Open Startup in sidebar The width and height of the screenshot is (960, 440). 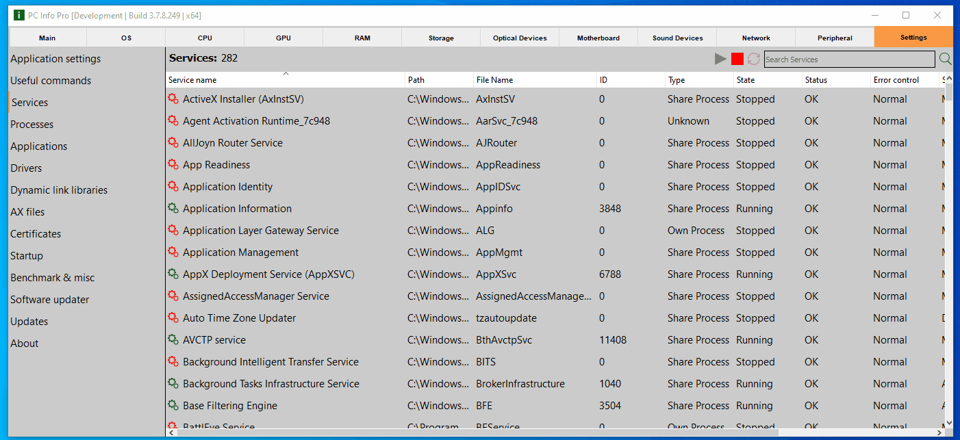[x=27, y=256]
